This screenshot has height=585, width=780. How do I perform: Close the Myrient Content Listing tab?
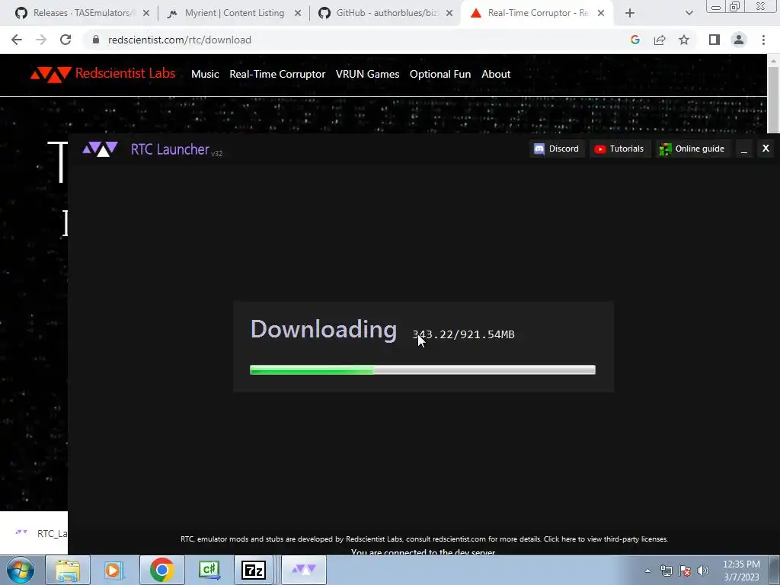point(298,14)
